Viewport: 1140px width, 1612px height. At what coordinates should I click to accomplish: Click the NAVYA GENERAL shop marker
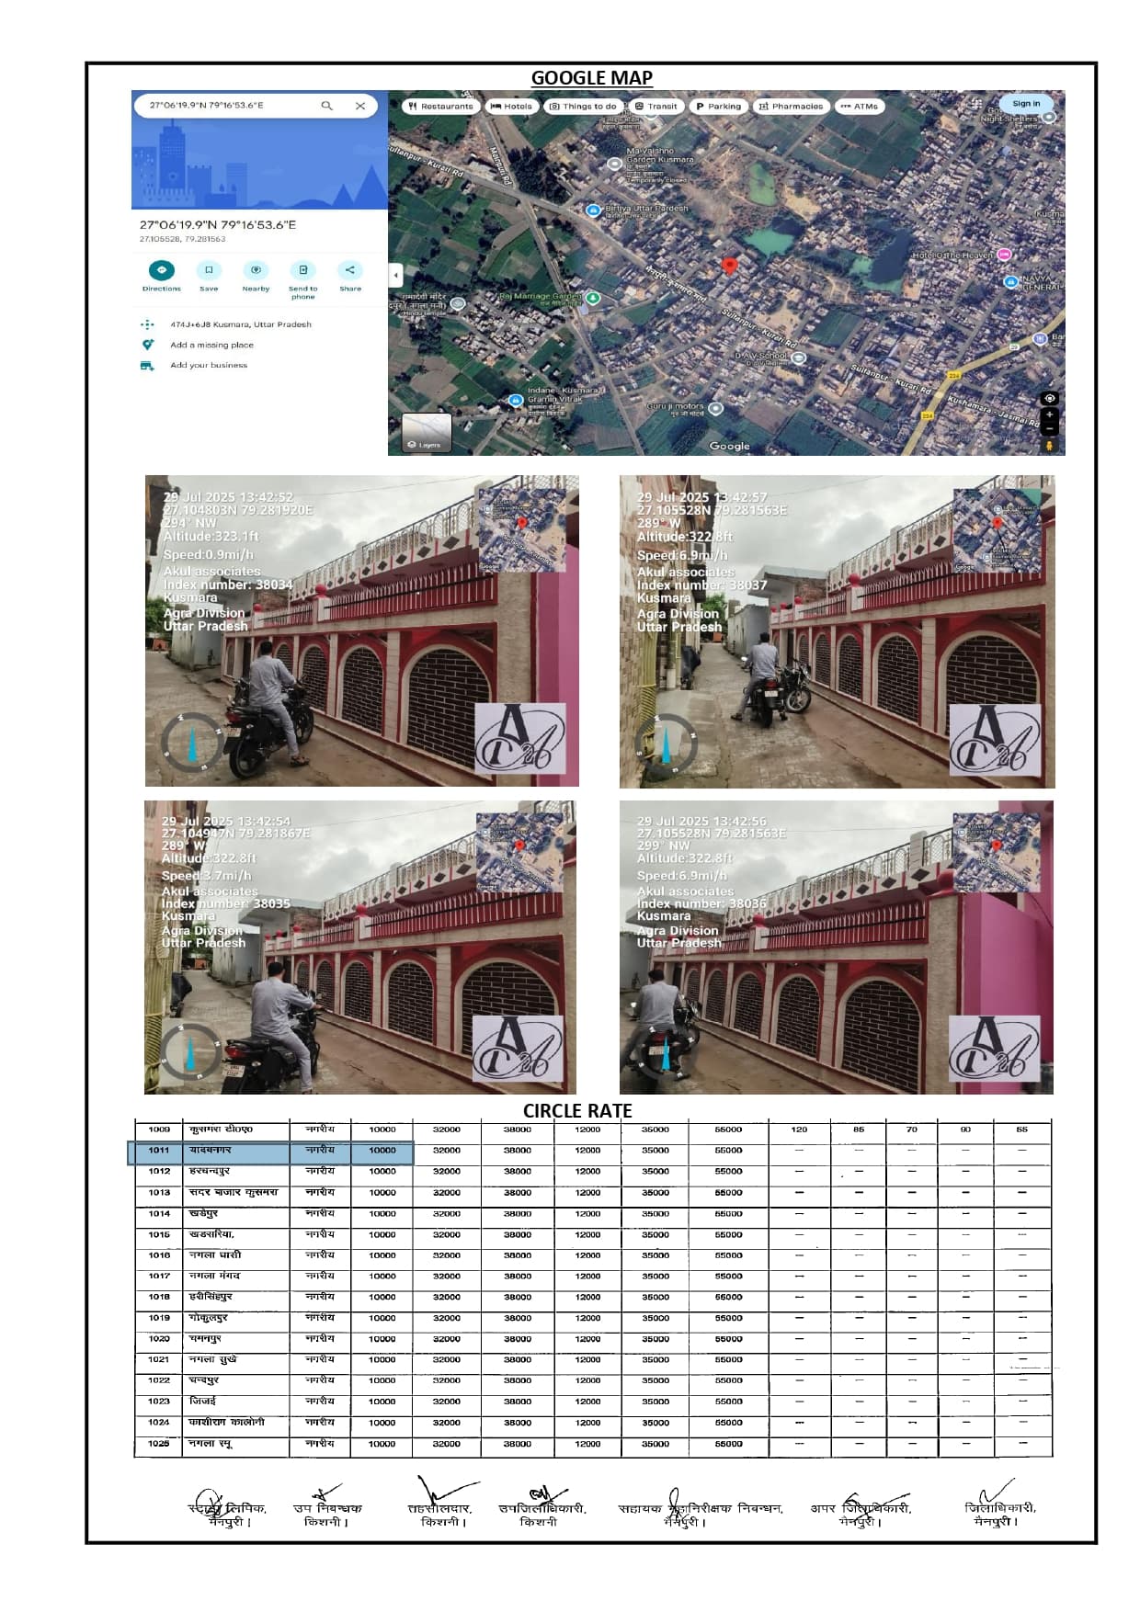(1011, 281)
